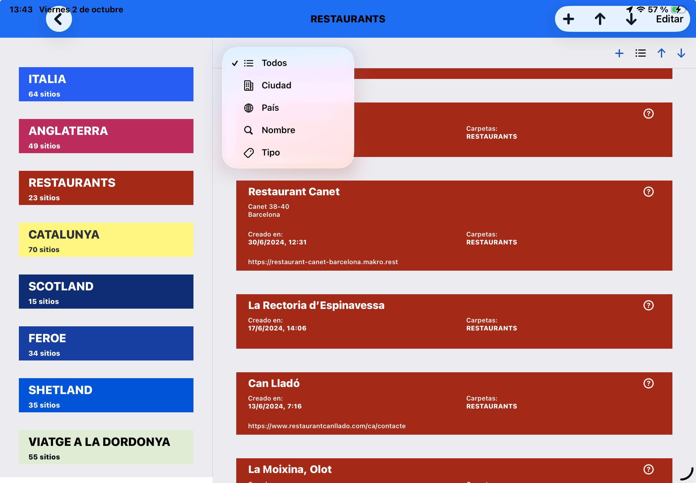Tap the Editar button

tap(669, 19)
